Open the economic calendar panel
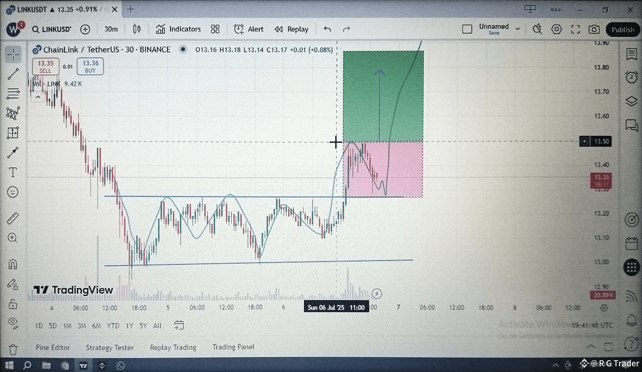The width and height of the screenshot is (642, 372). [631, 243]
